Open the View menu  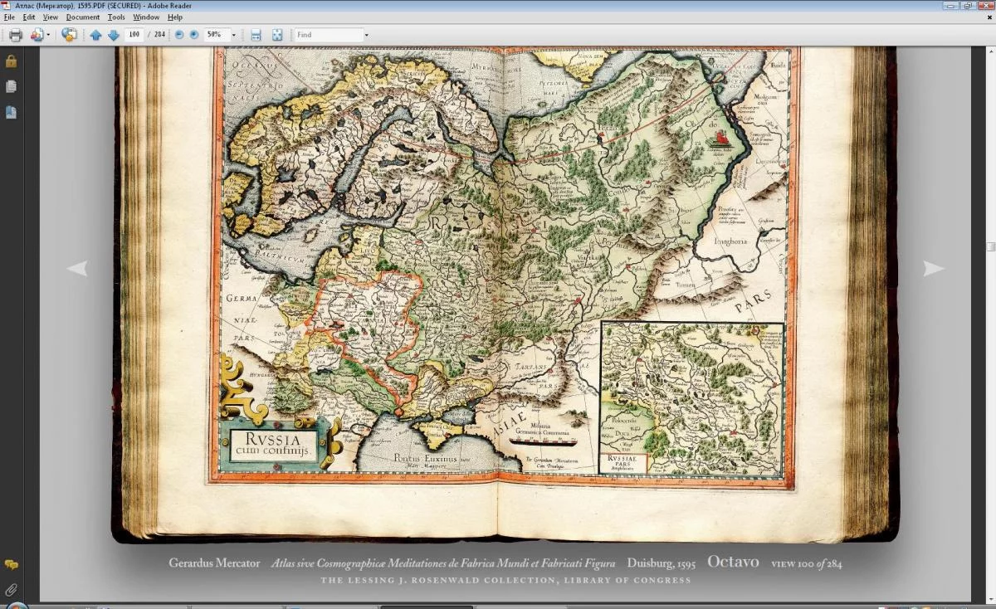51,17
